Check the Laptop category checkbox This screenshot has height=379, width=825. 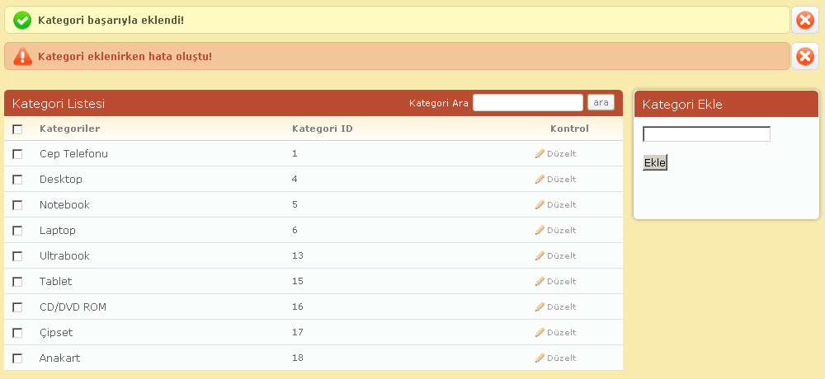click(x=17, y=231)
